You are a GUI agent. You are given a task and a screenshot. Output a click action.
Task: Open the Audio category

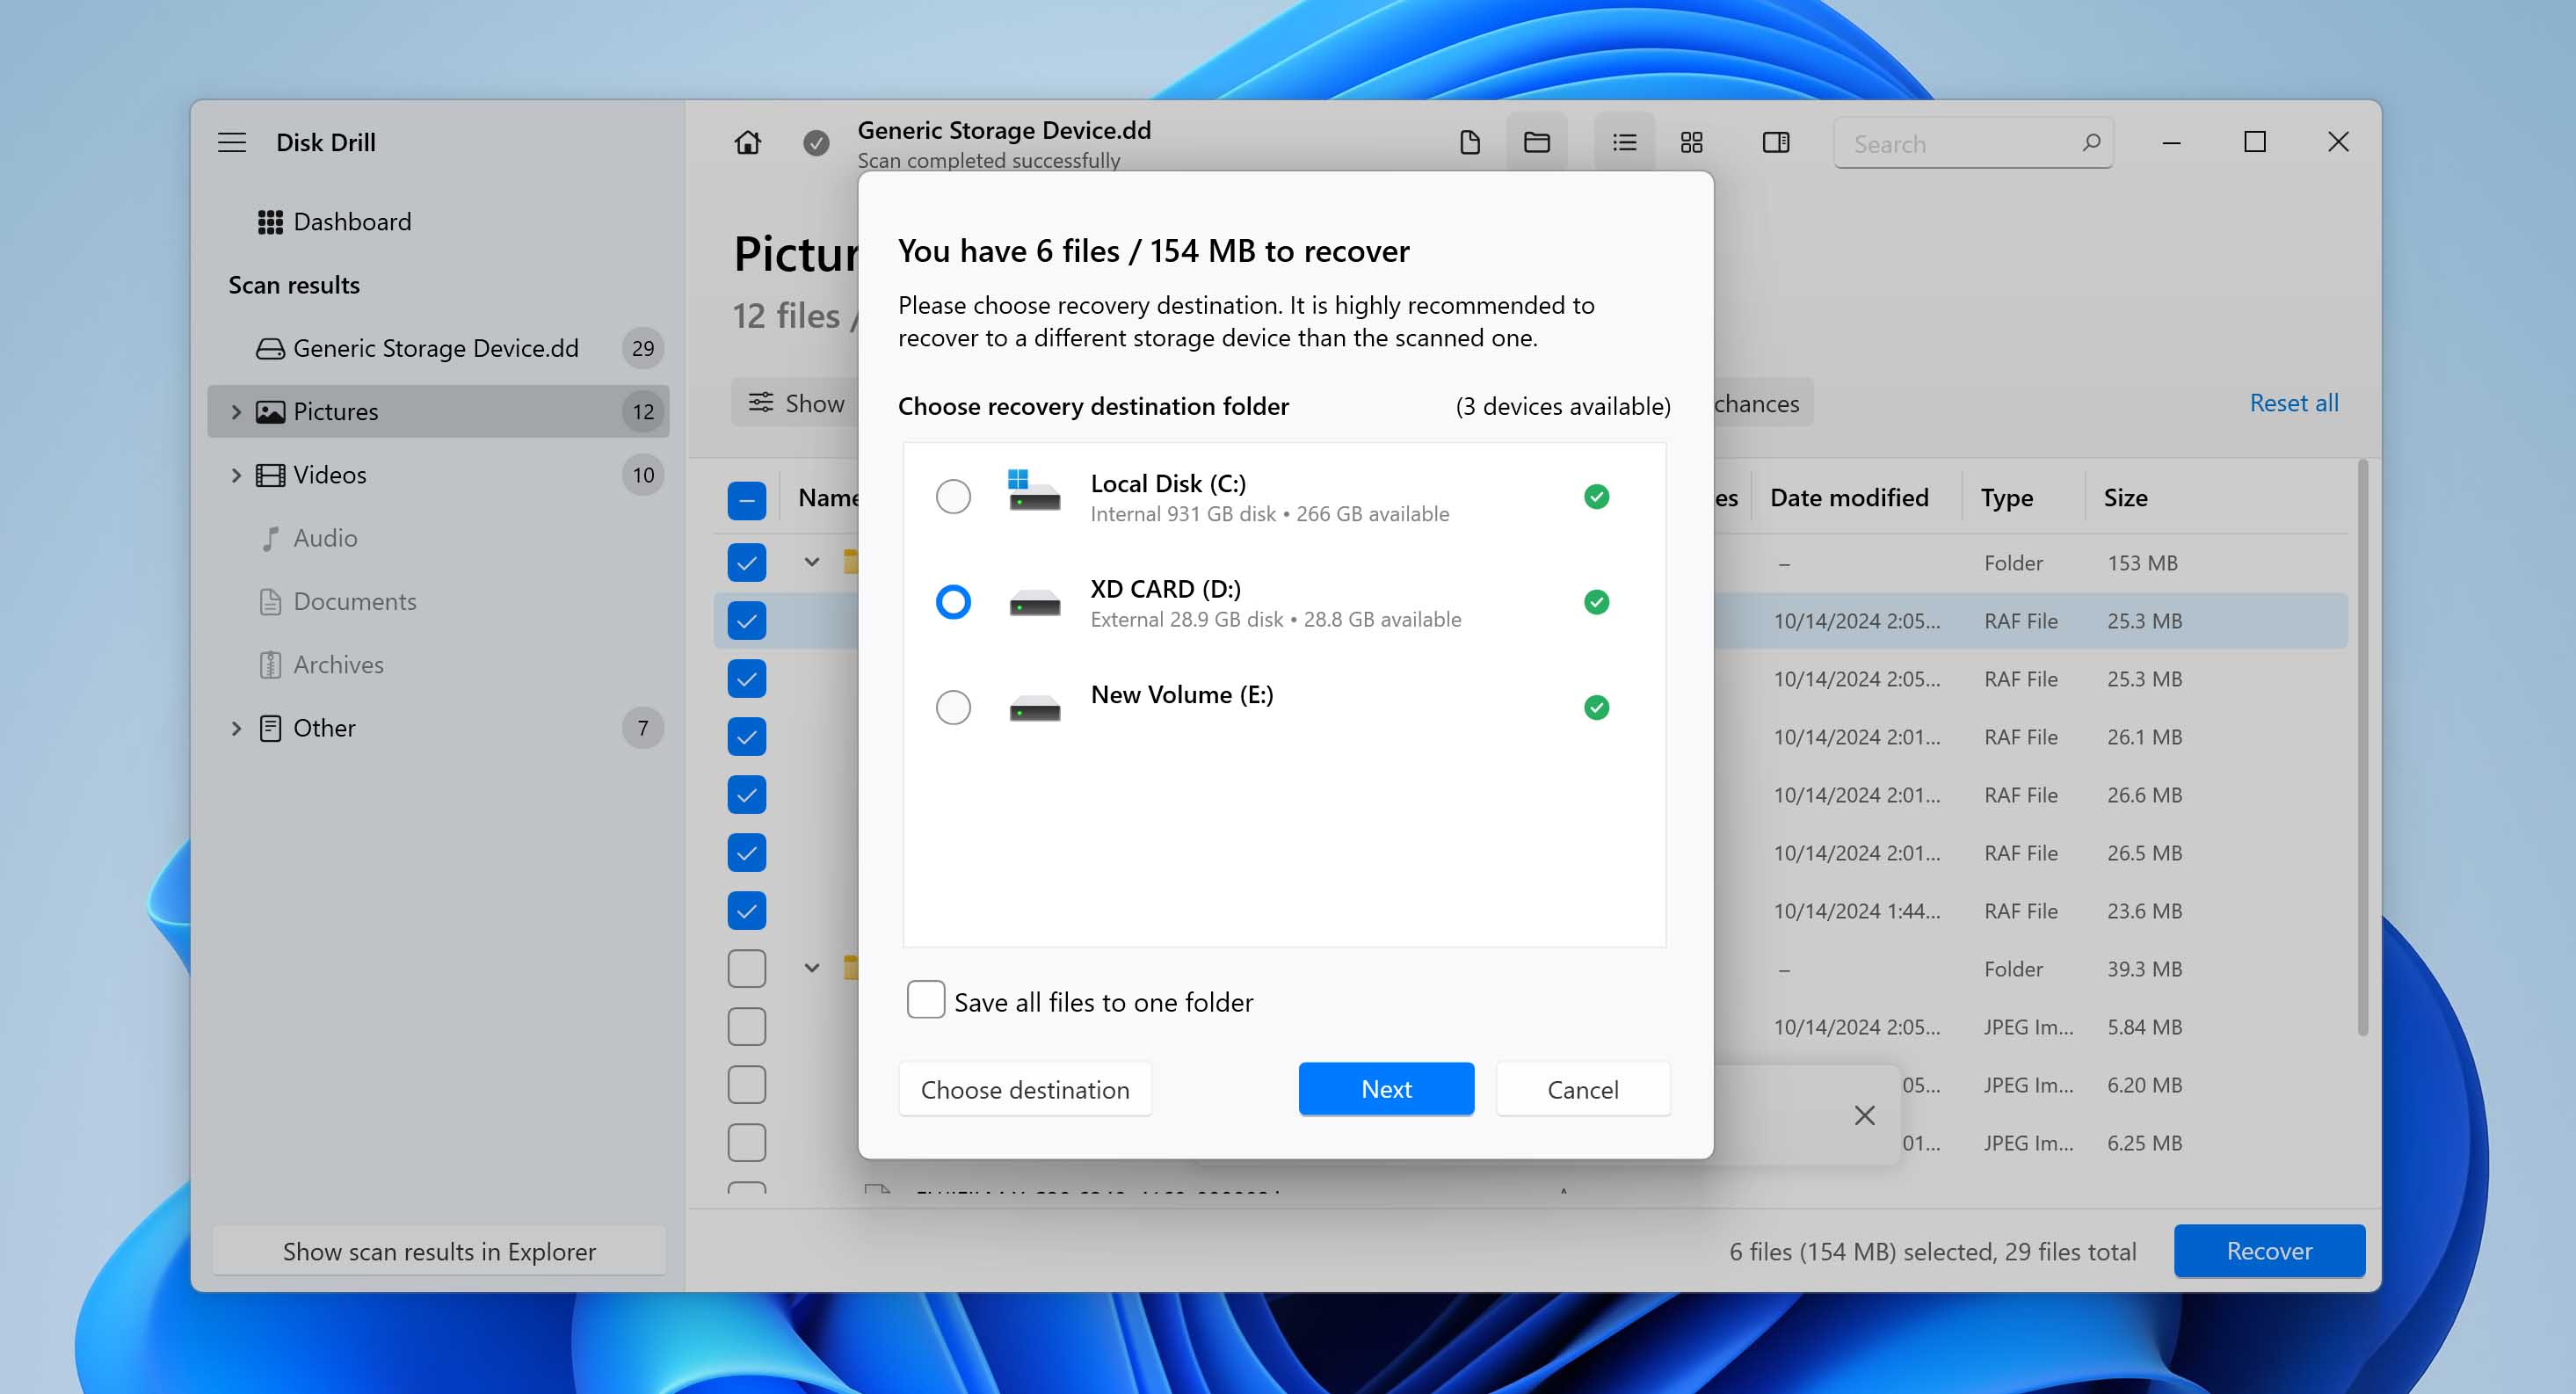coord(437,539)
